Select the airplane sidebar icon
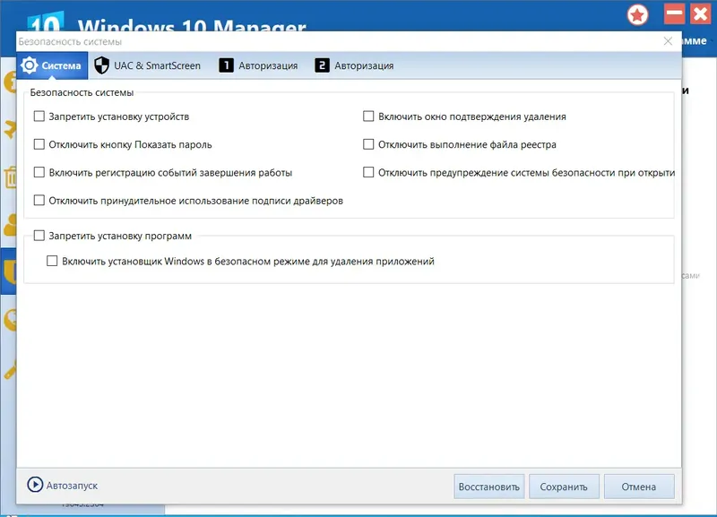Screen dimensions: 717x517 click(x=10, y=129)
